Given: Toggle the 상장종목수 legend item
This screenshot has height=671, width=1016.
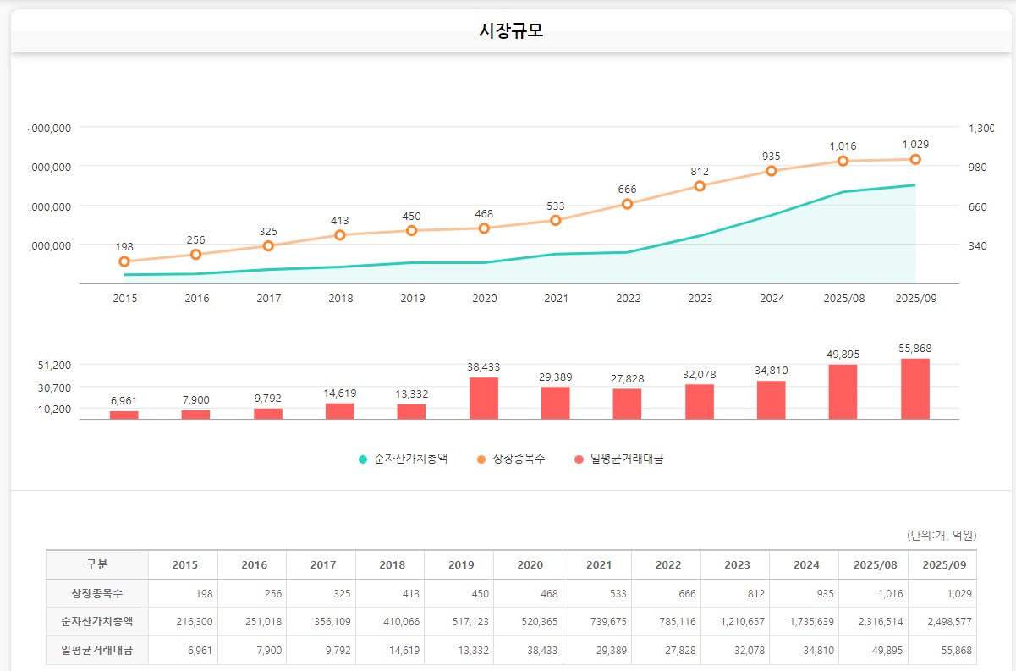Looking at the screenshot, I should pyautogui.click(x=511, y=459).
